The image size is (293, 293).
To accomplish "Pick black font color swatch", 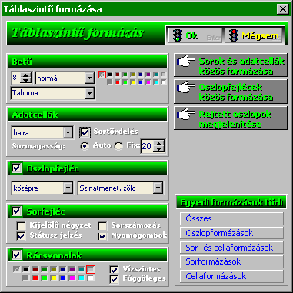I will pos(110,75).
